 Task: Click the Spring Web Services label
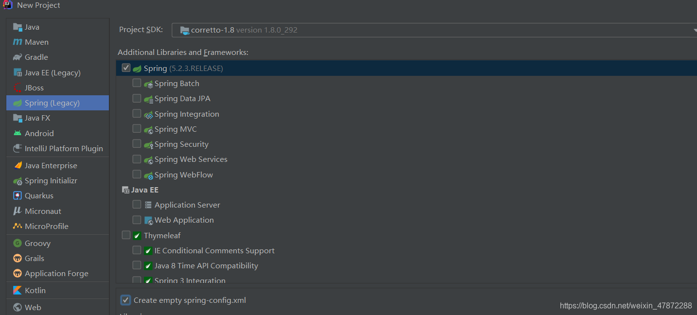191,159
